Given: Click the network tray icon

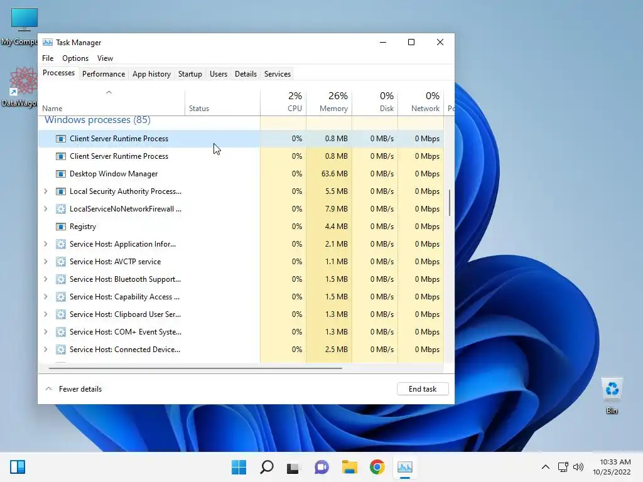Looking at the screenshot, I should (563, 467).
